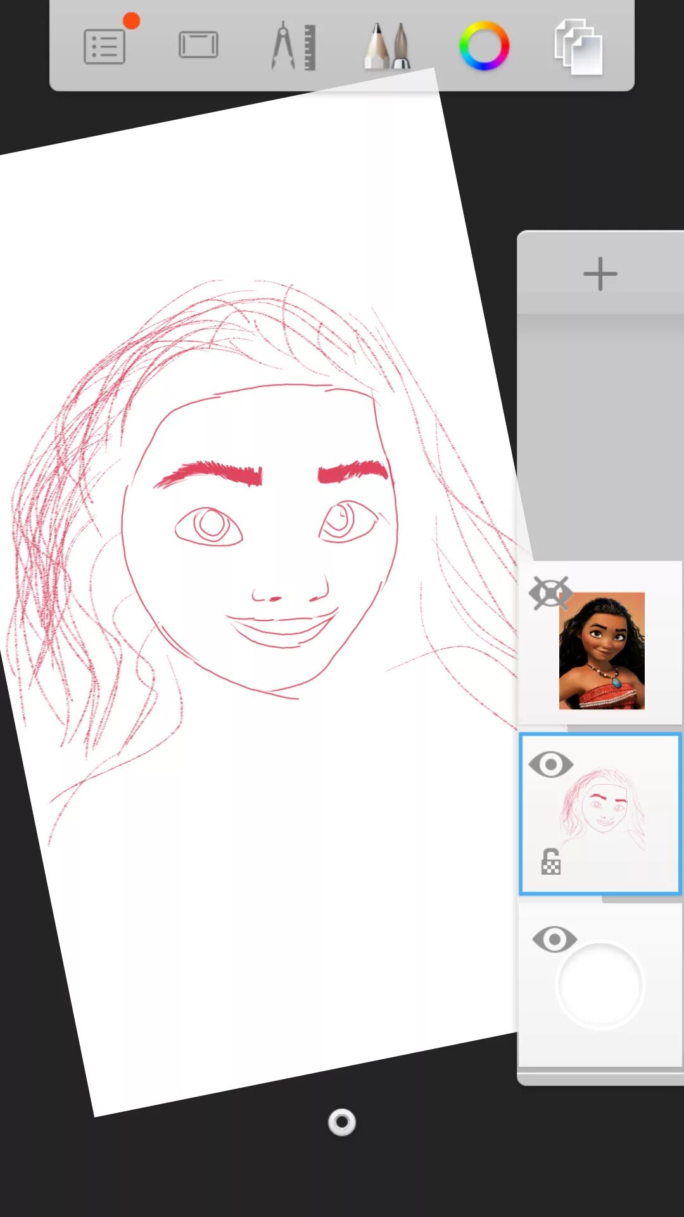Open the color wheel picker
684x1217 pixels.
(x=484, y=46)
